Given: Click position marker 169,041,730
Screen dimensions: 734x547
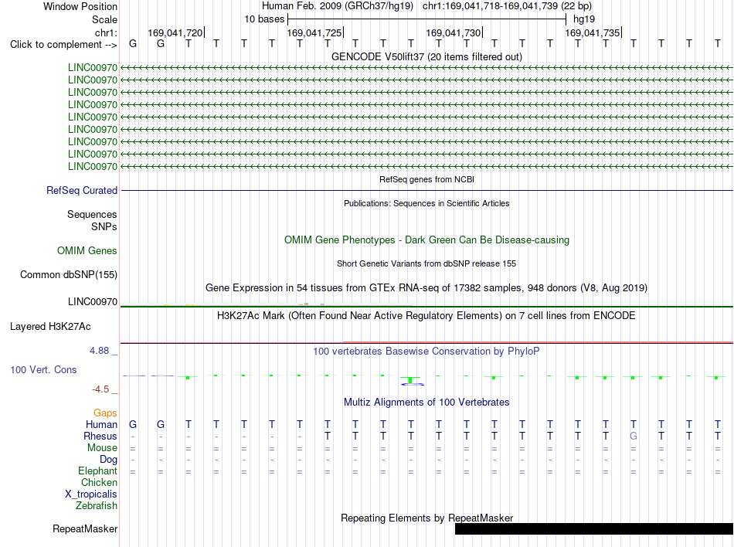Looking at the screenshot, I should tap(454, 32).
